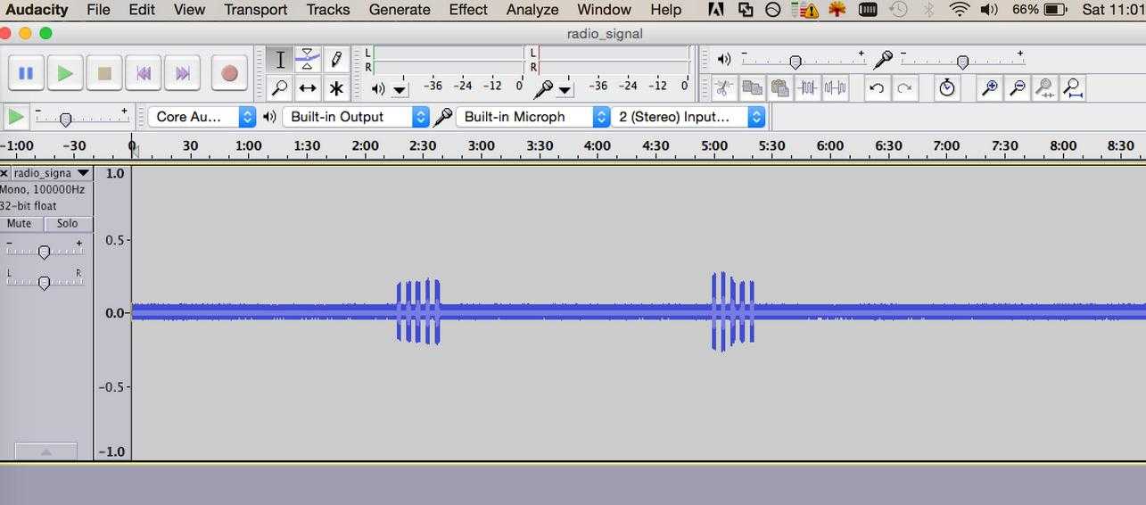1146x505 pixels.
Task: Open the radio_signal track name menu
Action: 52,173
